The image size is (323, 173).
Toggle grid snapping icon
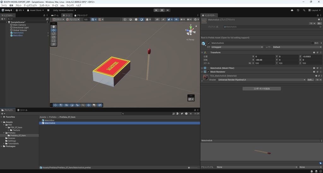93,20
